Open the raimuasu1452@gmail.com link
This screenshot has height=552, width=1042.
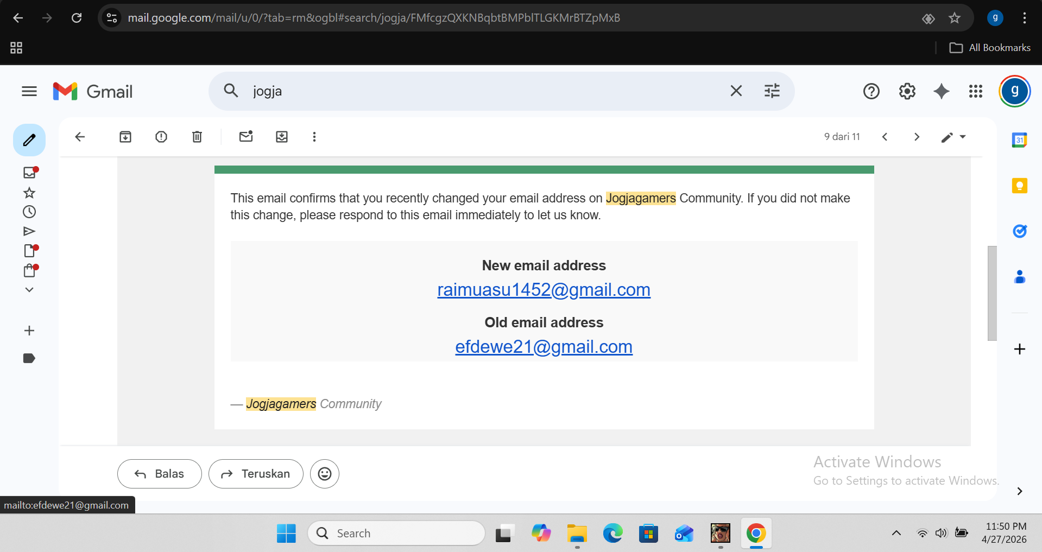pos(544,290)
